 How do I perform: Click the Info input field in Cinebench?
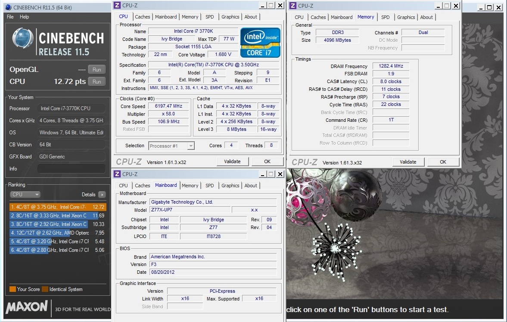71,169
